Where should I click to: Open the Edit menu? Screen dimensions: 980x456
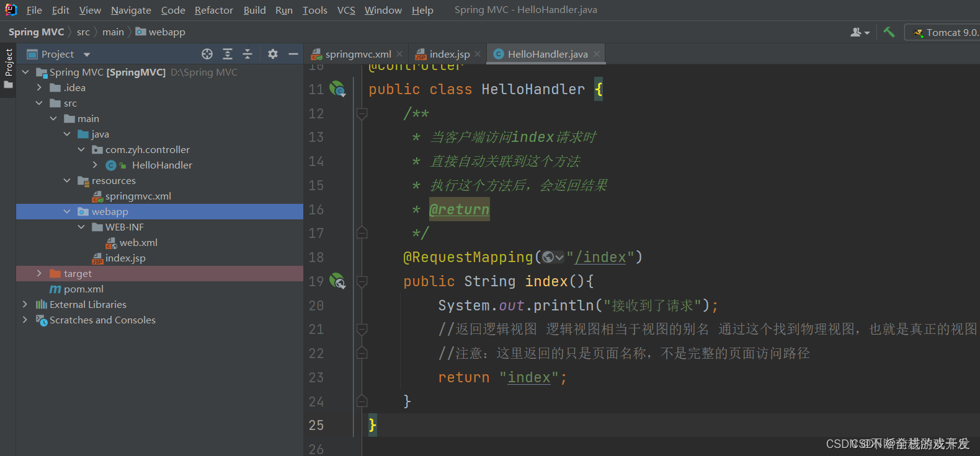tap(60, 11)
